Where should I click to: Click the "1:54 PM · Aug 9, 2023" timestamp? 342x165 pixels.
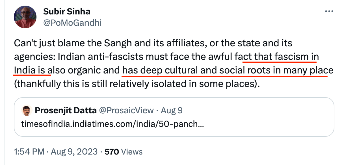(56, 152)
